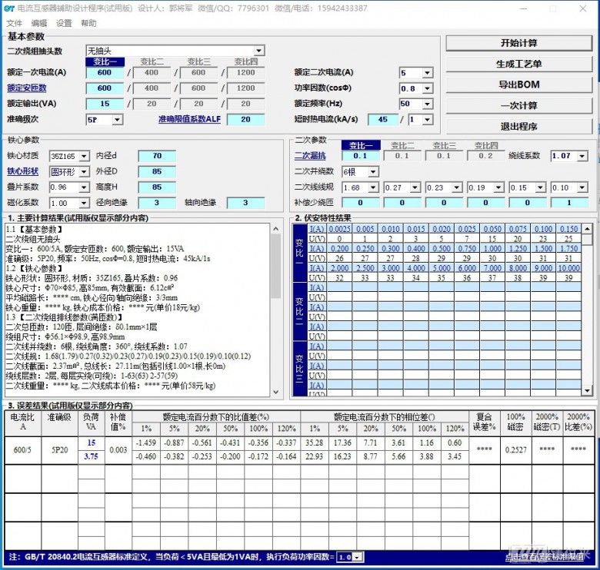Open the 准确级次 5P dropdown

point(117,120)
